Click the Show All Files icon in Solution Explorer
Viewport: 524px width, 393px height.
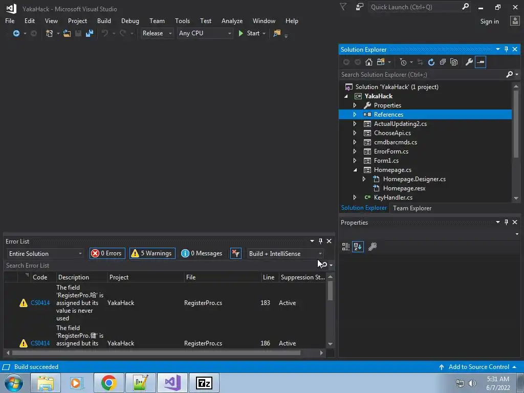click(x=454, y=62)
